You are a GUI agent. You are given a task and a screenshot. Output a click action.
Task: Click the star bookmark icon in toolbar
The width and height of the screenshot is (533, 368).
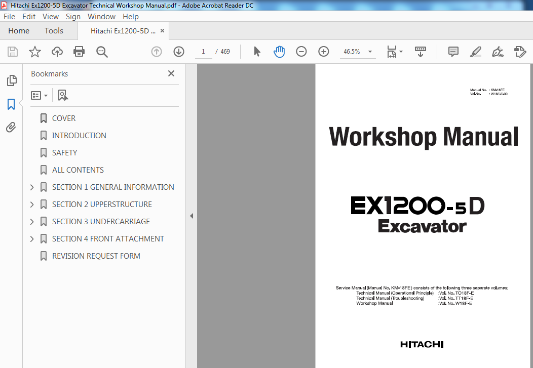[34, 52]
